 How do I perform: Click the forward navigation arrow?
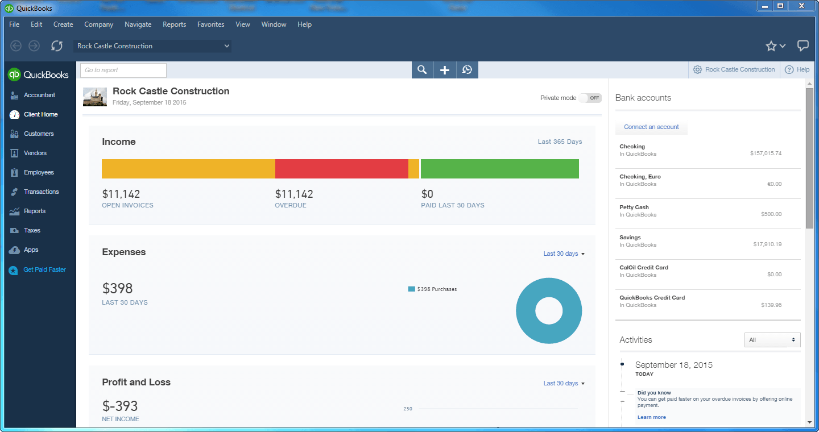point(34,46)
